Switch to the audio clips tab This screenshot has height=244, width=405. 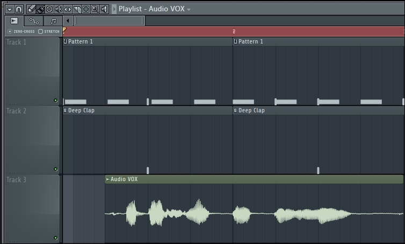[x=15, y=21]
